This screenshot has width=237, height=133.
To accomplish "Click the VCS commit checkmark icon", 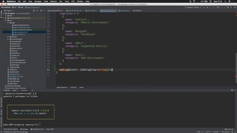I will coord(225,7).
